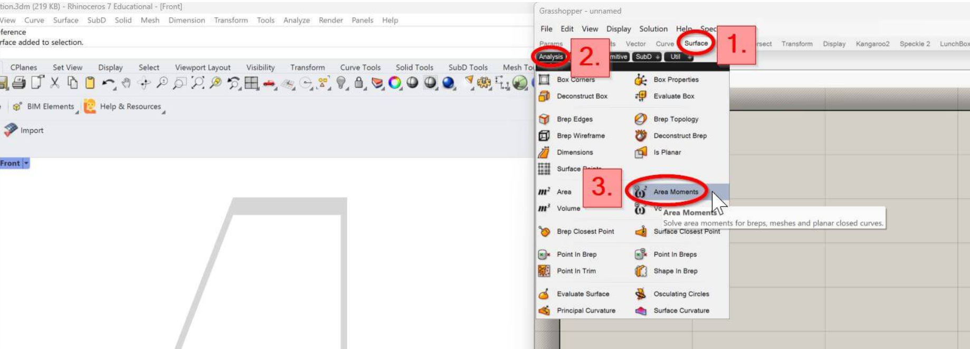
Task: Toggle Hide objects lightbulb icon
Action: click(x=341, y=83)
